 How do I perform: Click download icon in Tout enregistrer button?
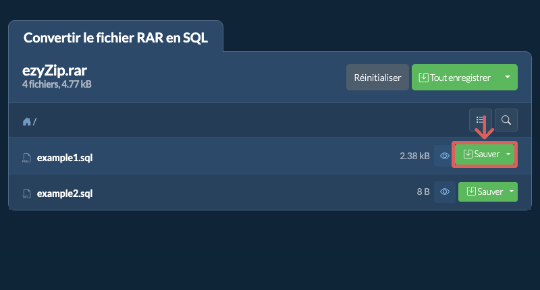tap(423, 78)
